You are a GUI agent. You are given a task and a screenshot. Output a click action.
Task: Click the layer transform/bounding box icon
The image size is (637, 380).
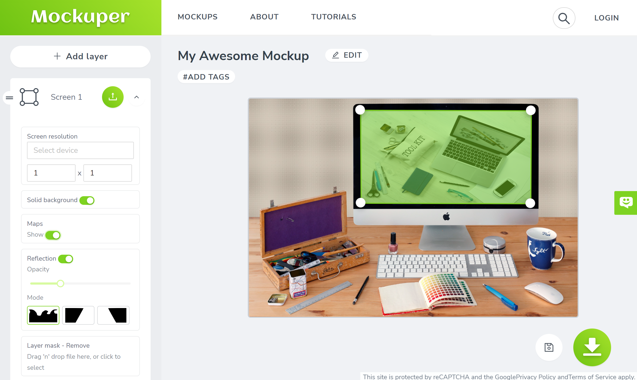tap(29, 96)
